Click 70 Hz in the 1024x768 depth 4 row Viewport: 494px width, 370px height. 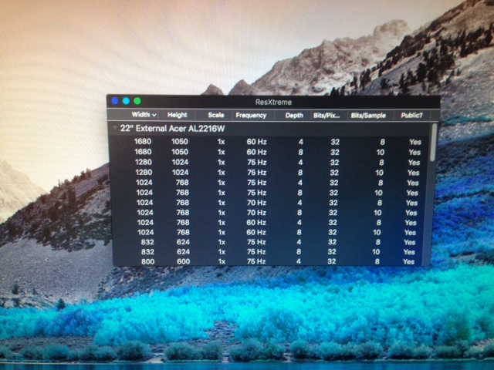[x=256, y=203]
